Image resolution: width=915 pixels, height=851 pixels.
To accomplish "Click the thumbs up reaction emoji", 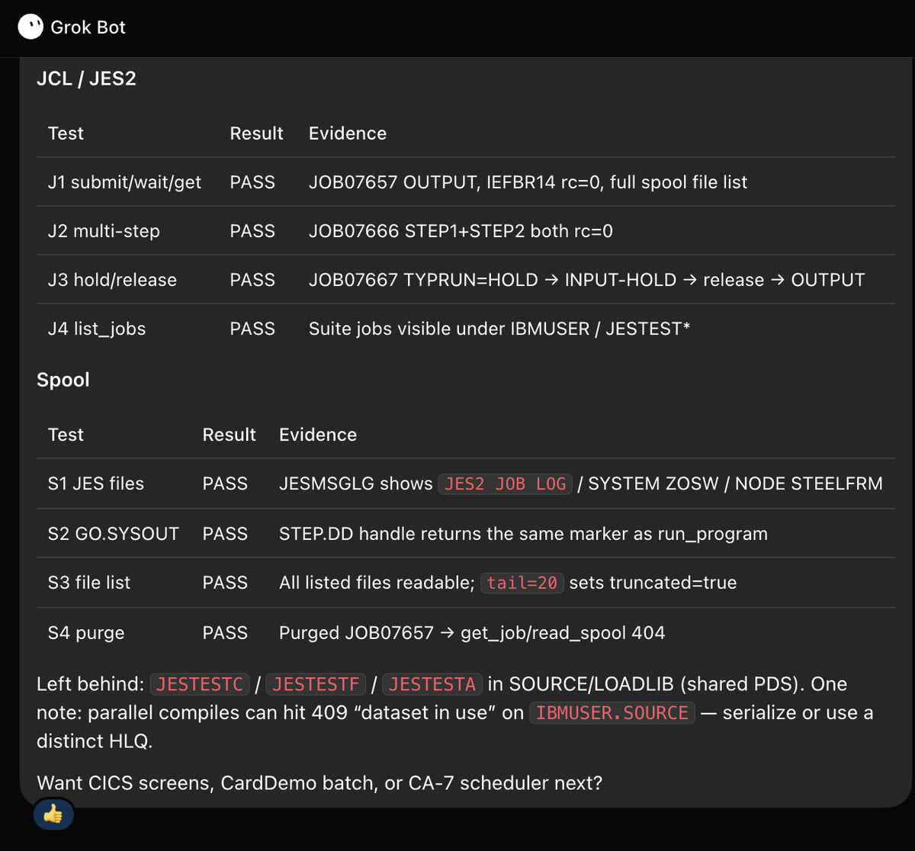I will click(53, 814).
